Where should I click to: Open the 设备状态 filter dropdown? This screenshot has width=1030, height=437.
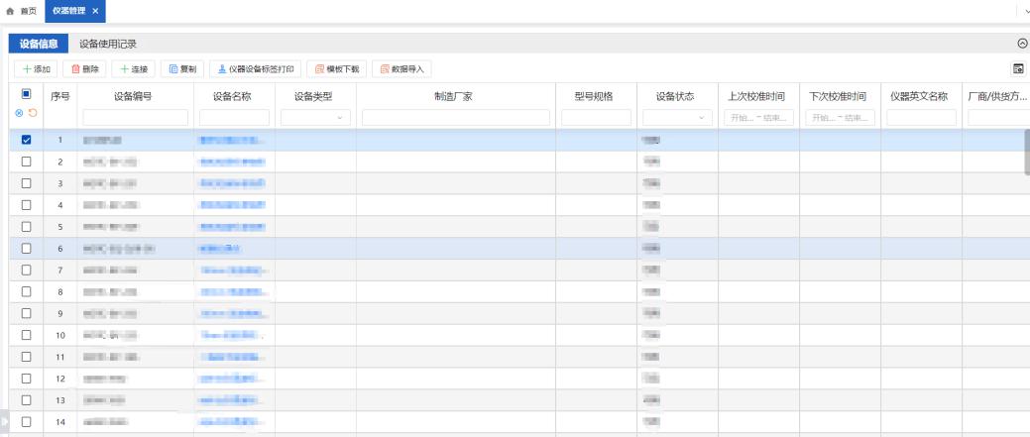[677, 118]
